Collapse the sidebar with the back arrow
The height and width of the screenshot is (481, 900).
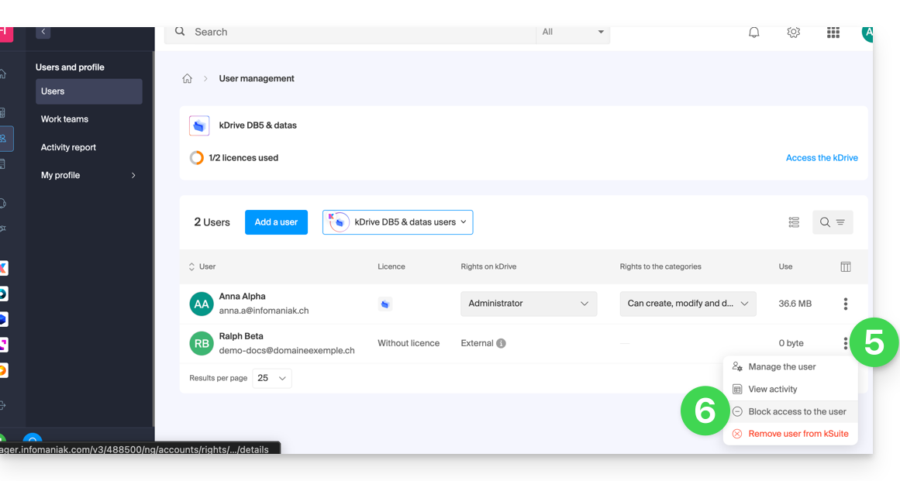pyautogui.click(x=43, y=32)
